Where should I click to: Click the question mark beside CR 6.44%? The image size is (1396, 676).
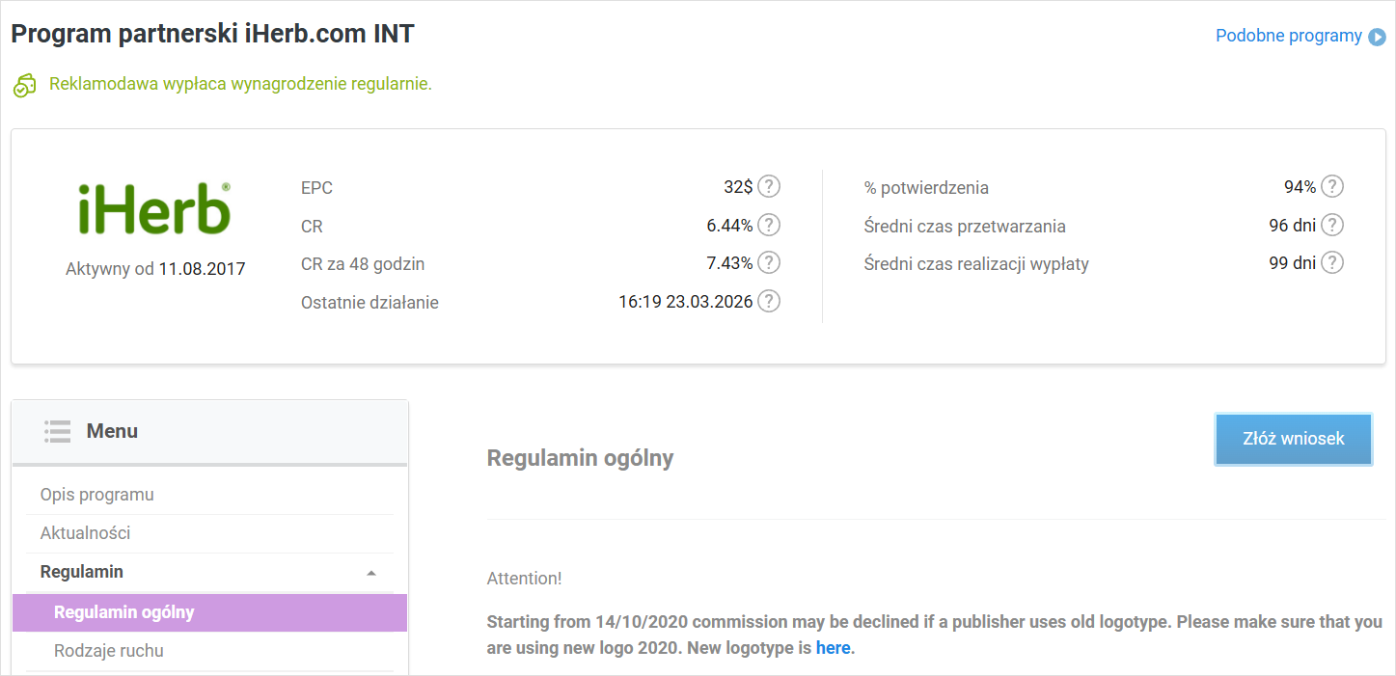click(768, 226)
